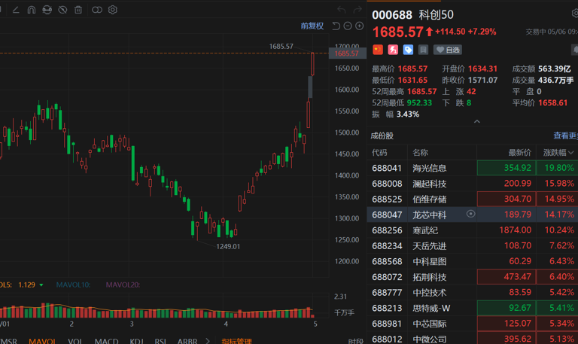Click 52周最低 952.33 value
Screen dimensions: 578x344
(419, 102)
